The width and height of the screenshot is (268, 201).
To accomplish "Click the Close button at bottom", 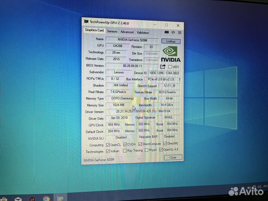I will (x=173, y=157).
